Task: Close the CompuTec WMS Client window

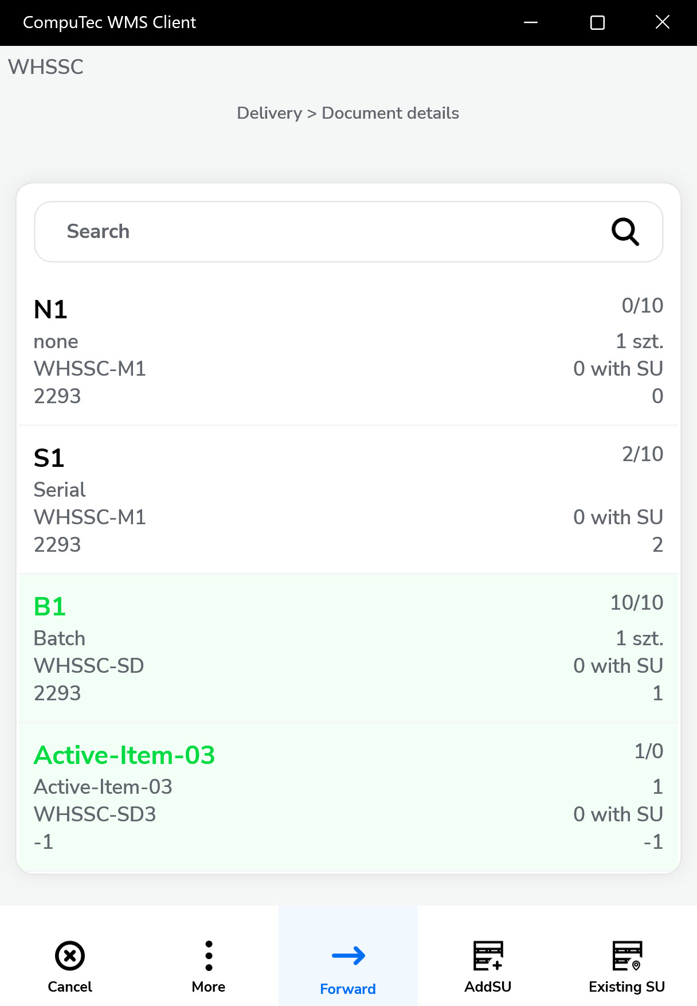Action: click(x=663, y=22)
